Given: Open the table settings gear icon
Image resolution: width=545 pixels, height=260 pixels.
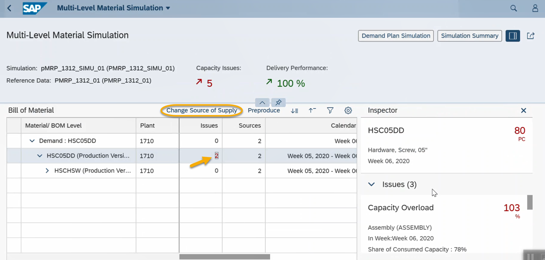Looking at the screenshot, I should point(348,111).
